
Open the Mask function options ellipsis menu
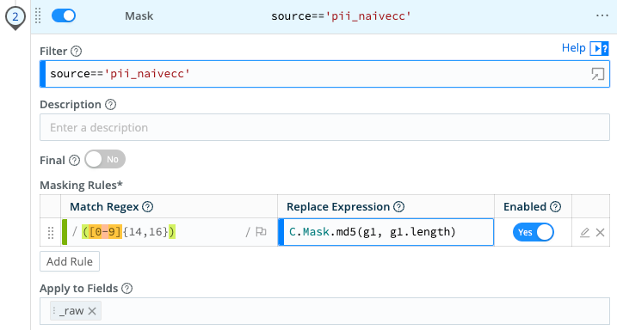(x=602, y=15)
